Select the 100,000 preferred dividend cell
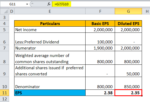150x102 pixels. coord(100,39)
